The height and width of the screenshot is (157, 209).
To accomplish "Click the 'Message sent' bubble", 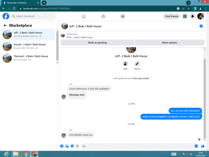I will (77, 95).
